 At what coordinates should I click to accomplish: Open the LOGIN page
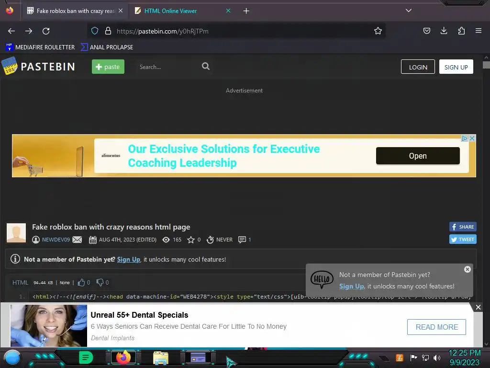click(x=418, y=67)
